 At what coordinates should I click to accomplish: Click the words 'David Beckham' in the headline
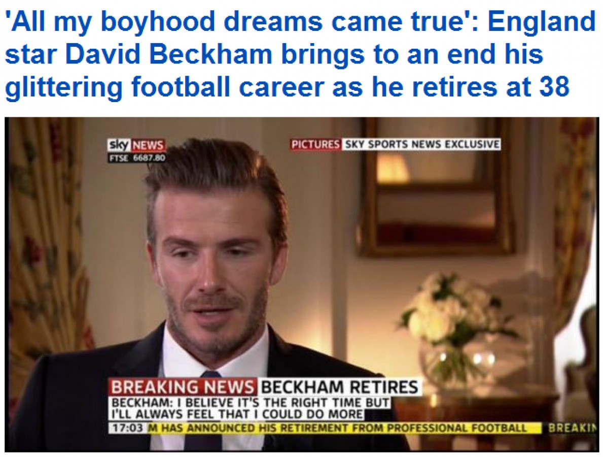[x=169, y=54]
